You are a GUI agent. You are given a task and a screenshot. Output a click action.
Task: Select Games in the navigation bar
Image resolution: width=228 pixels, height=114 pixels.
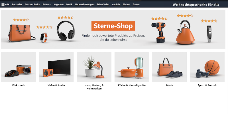(x=136, y=5)
